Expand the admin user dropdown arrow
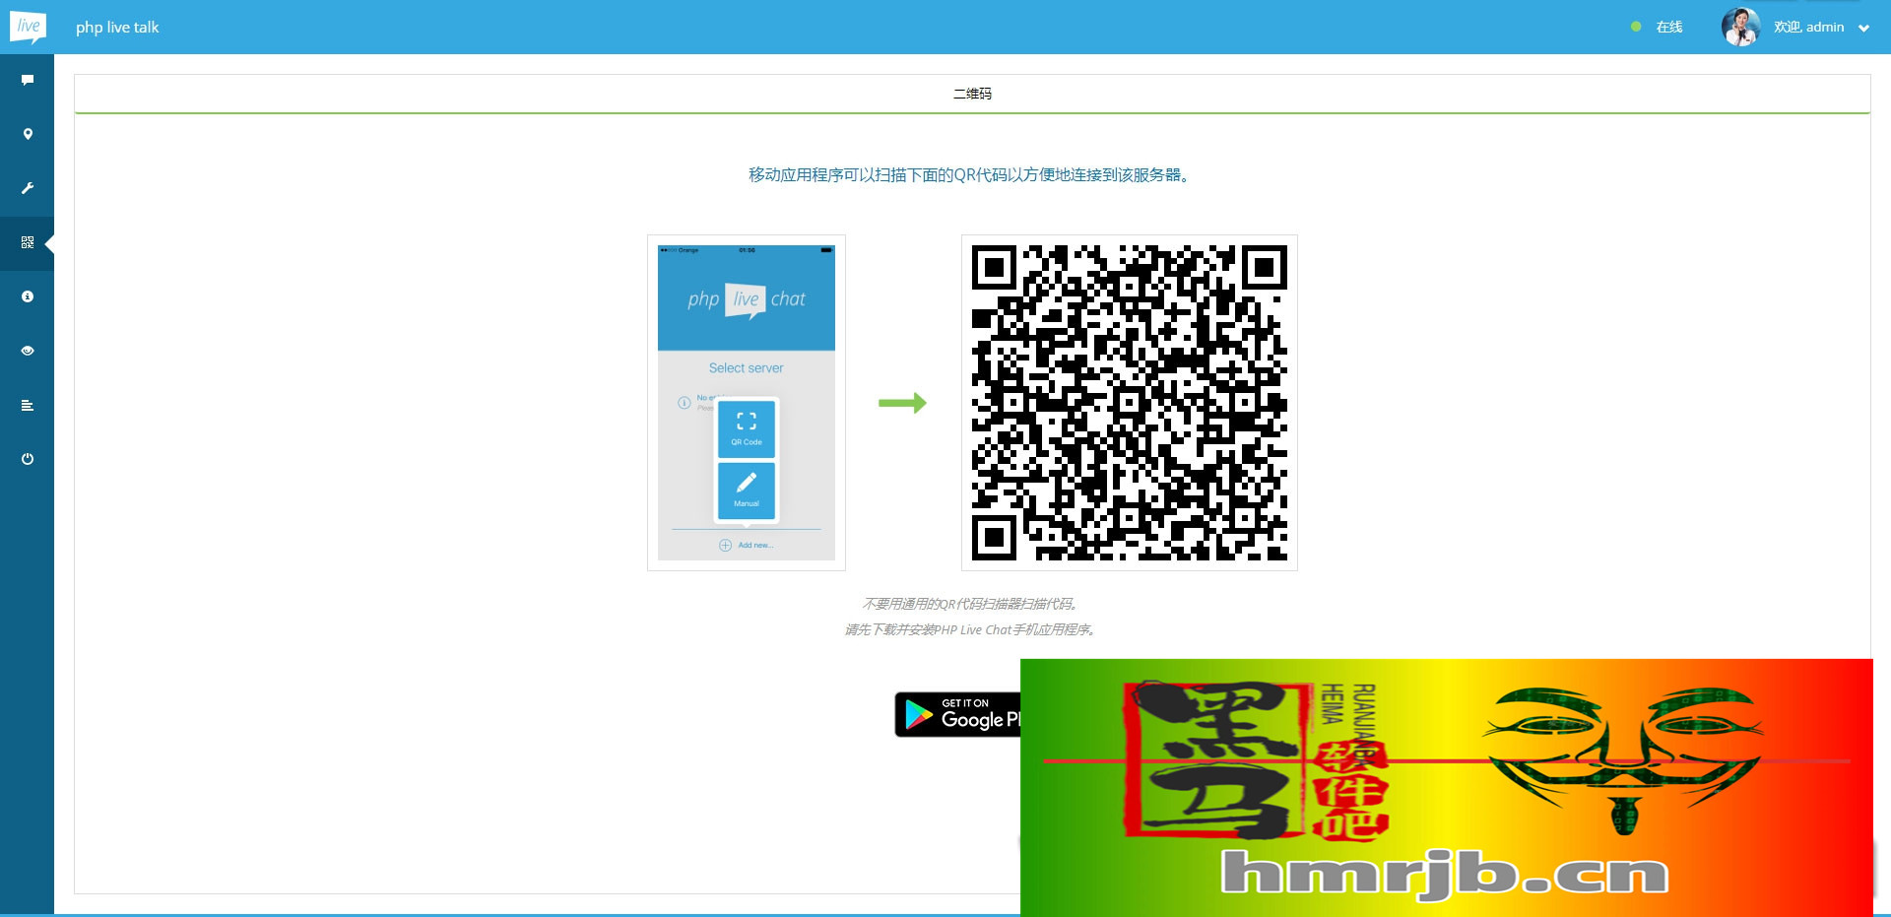Screen dimensions: 1891x917 [x=1863, y=29]
